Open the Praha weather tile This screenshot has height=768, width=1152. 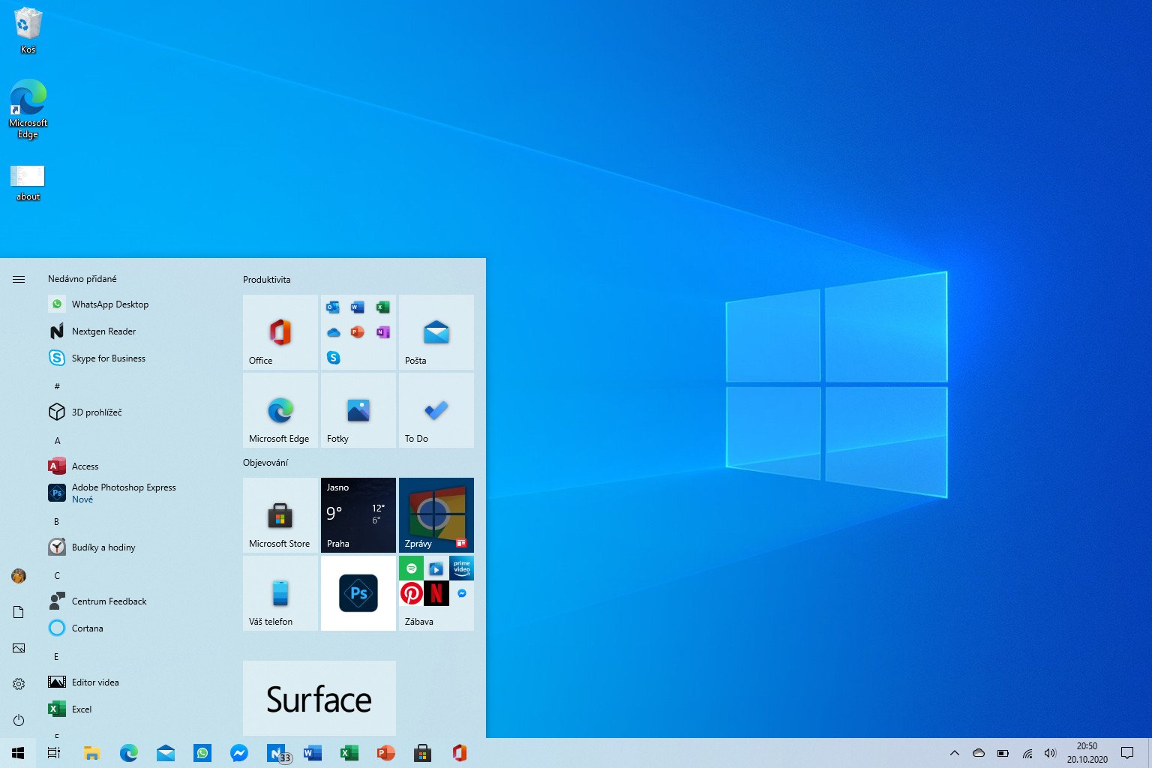point(358,515)
